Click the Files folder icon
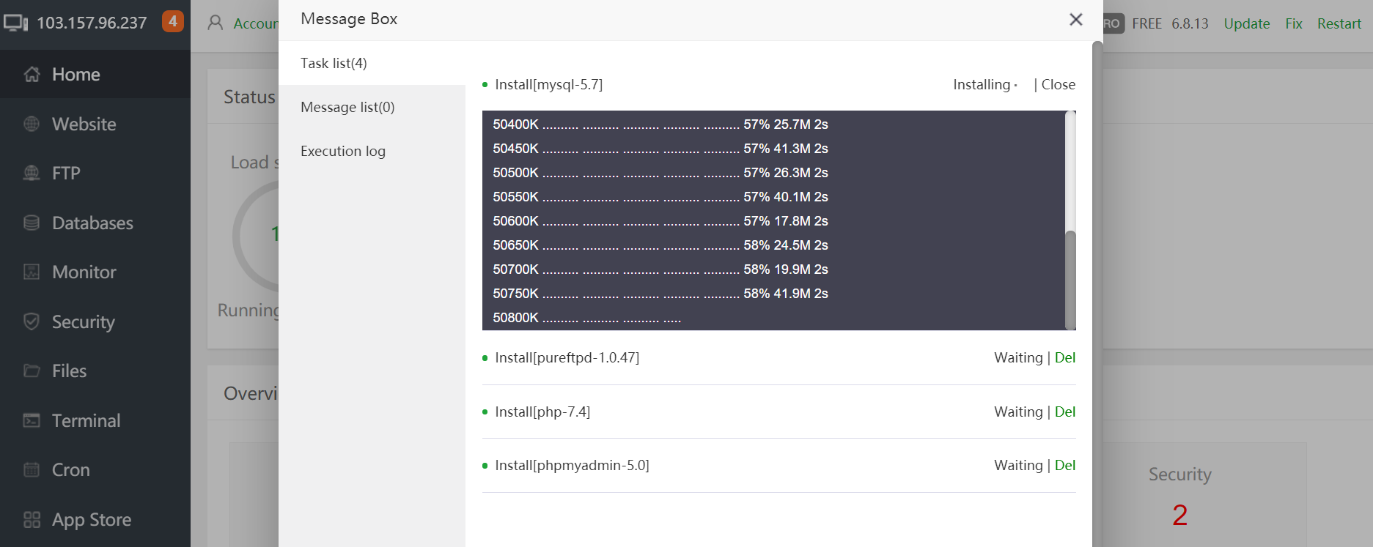1373x547 pixels. 32,371
